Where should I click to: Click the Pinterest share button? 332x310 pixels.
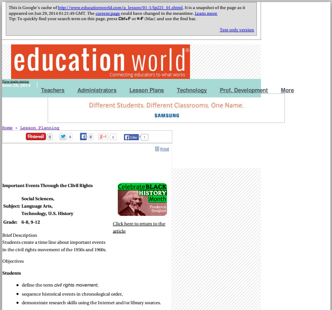point(36,136)
